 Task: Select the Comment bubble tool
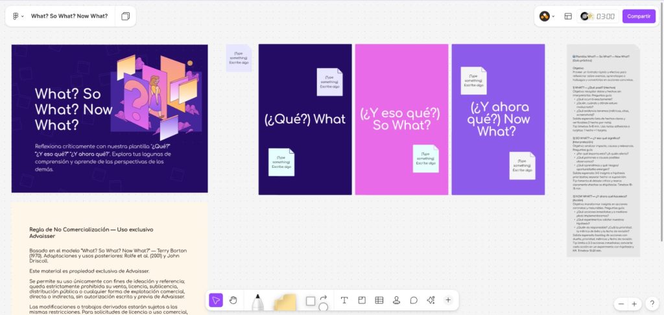pyautogui.click(x=414, y=300)
